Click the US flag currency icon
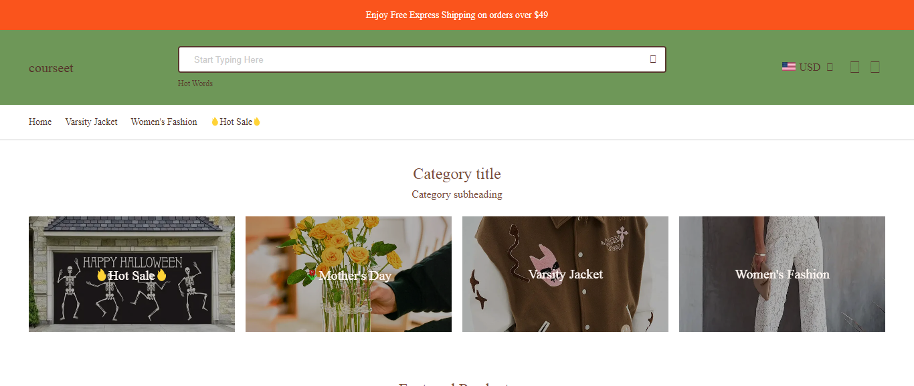The height and width of the screenshot is (386, 914). 789,67
